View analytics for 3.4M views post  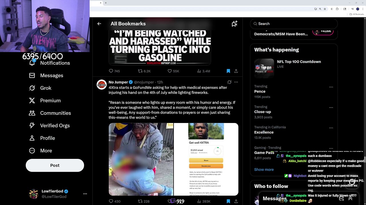(204, 71)
